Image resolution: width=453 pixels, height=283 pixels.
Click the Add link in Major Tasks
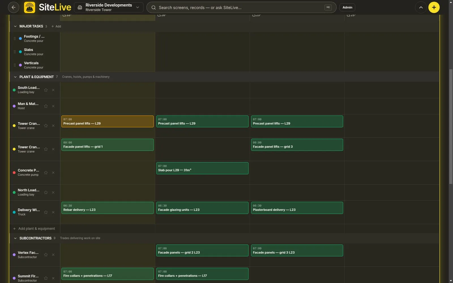pos(56,26)
